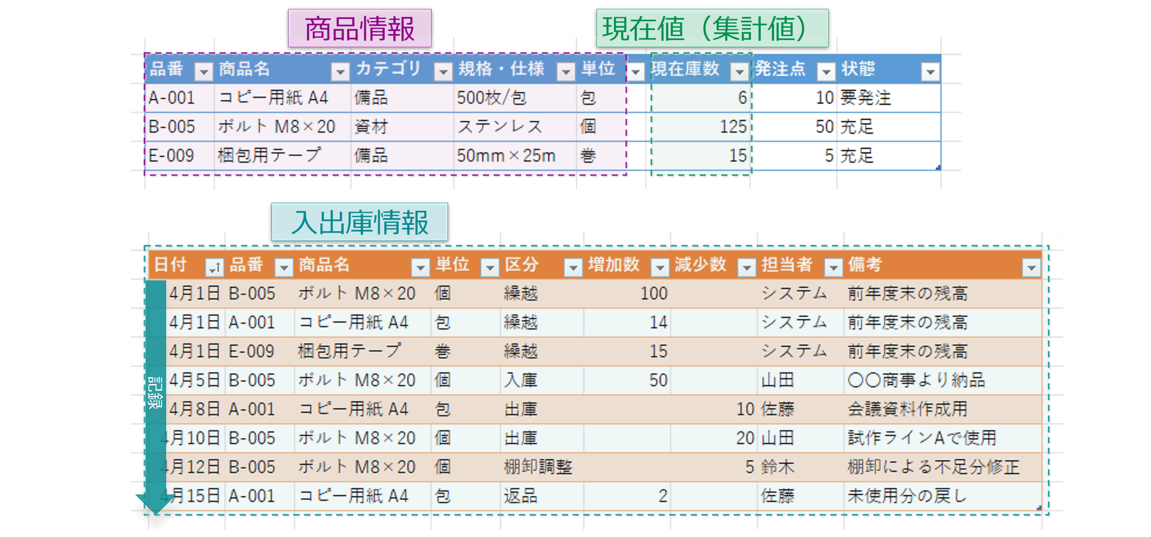Open the 規格・仕様 filter dropdown
1151x537 pixels.
pyautogui.click(x=566, y=72)
